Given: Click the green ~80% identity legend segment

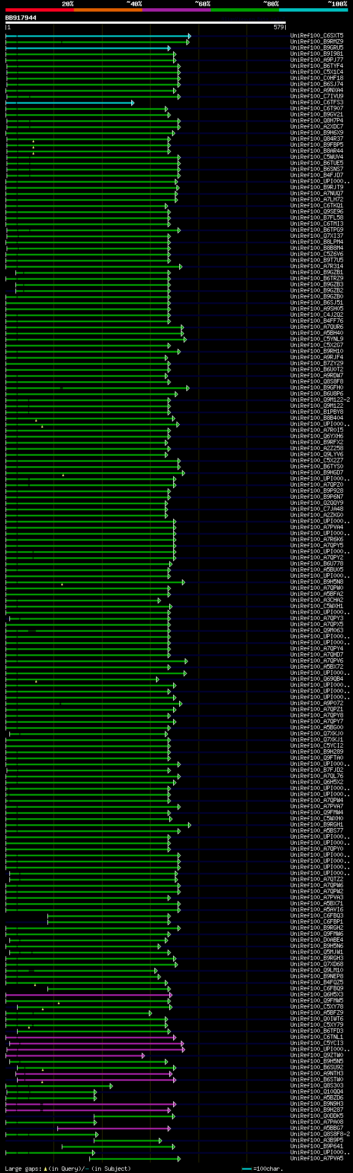Looking at the screenshot, I should 245,10.
